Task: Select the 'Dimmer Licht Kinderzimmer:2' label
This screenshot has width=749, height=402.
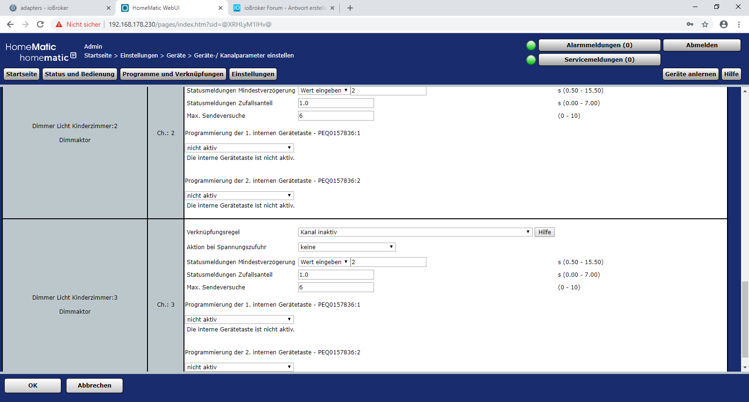Action: (x=75, y=126)
